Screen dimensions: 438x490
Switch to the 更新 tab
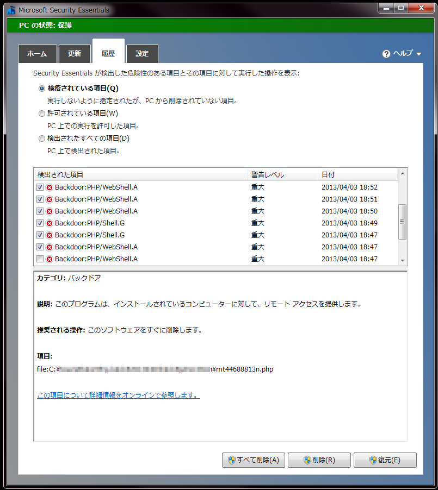[x=75, y=54]
